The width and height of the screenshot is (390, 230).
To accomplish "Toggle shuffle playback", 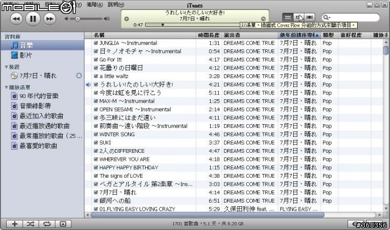I will (30, 224).
